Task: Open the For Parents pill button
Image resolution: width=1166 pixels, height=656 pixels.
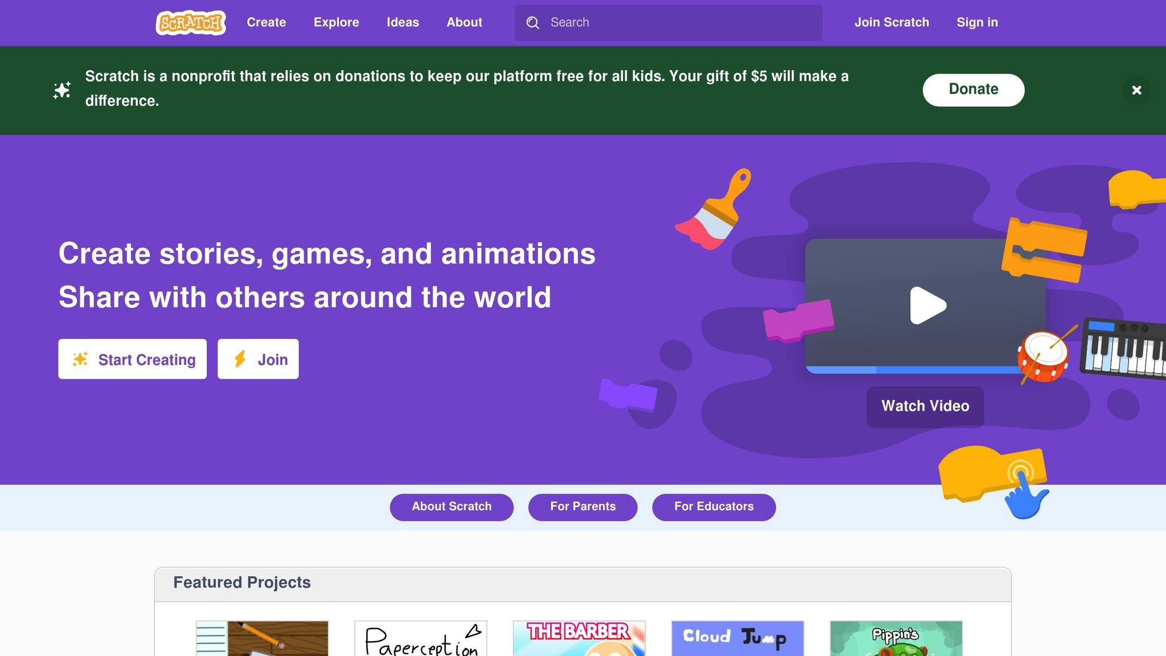Action: (x=583, y=507)
